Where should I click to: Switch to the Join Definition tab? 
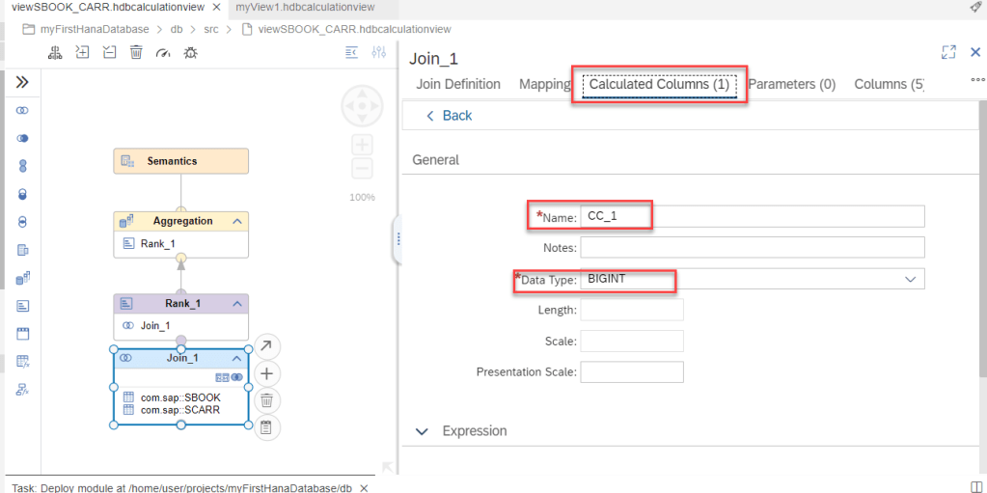(458, 84)
